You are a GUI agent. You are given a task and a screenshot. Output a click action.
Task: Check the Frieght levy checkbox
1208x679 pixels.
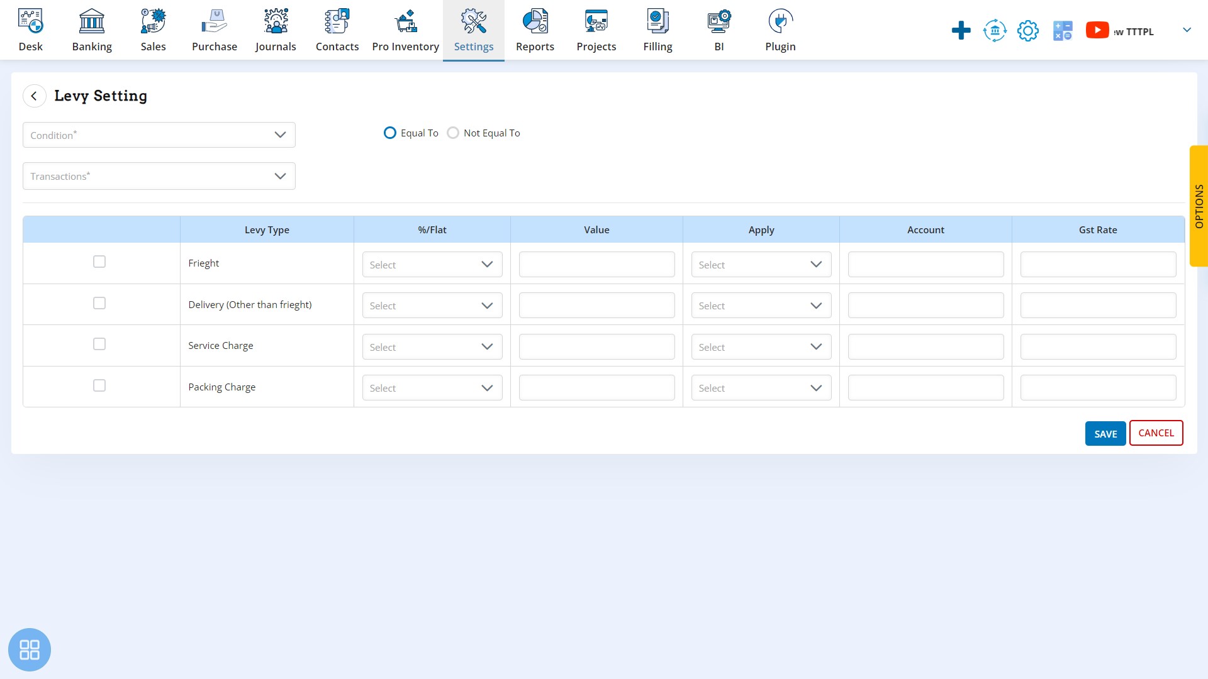click(99, 262)
